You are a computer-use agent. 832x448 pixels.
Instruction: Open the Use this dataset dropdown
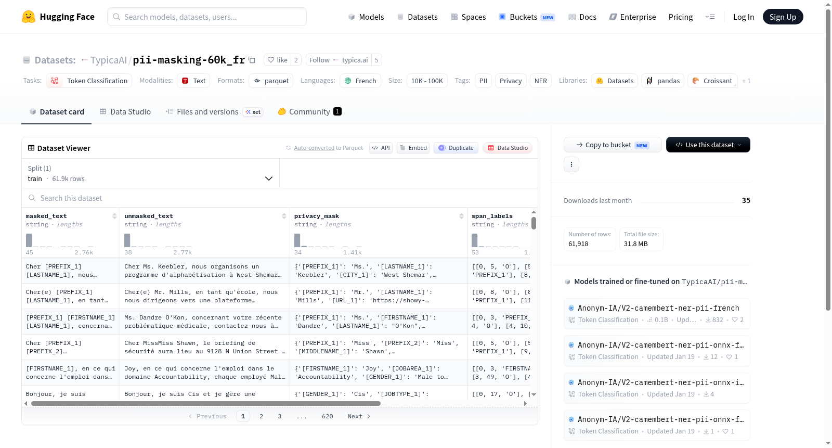(x=708, y=145)
